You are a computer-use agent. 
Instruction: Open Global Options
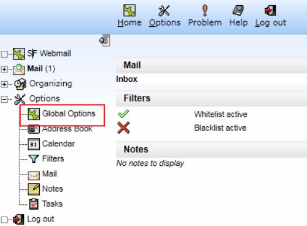click(x=69, y=114)
